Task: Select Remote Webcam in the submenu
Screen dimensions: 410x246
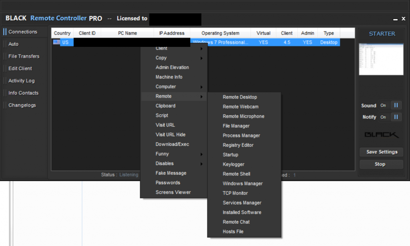Action: point(244,107)
